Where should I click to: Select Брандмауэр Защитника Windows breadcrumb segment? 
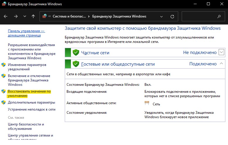coord(119,16)
